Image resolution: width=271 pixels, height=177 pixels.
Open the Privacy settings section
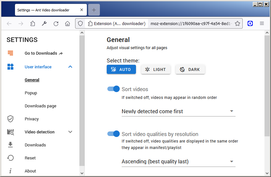pos(32,119)
